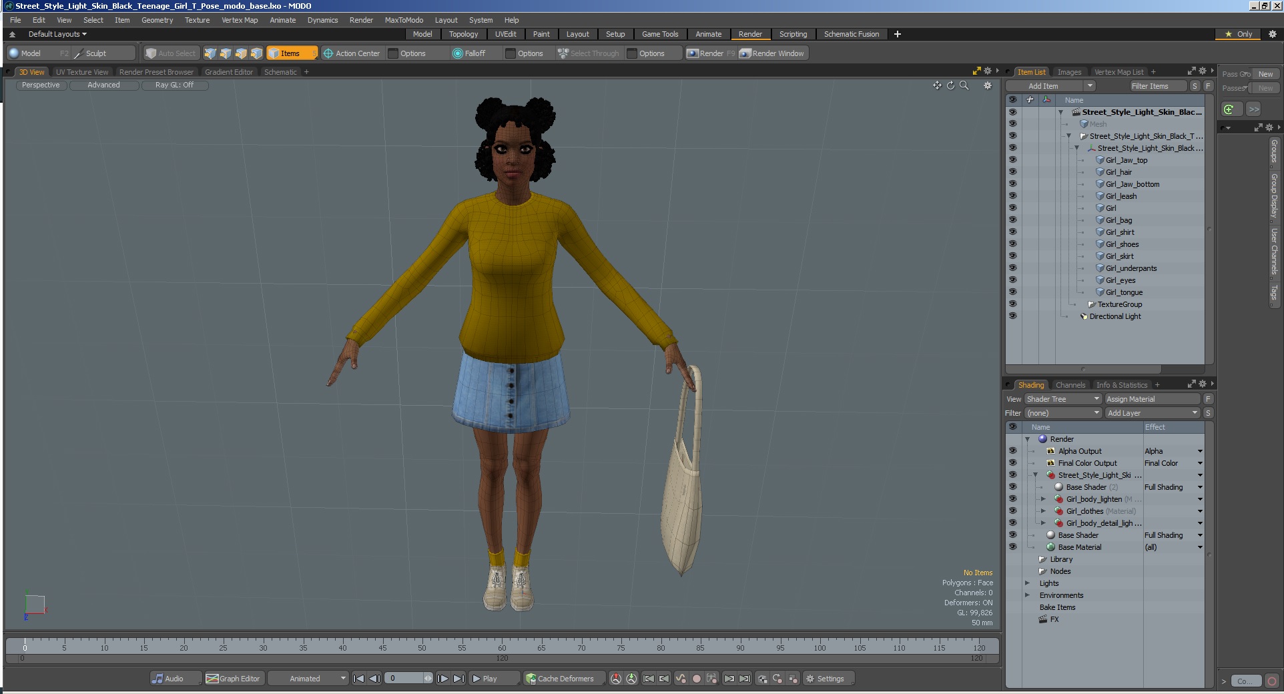Open the Render Window
The width and height of the screenshot is (1284, 694).
coord(773,53)
